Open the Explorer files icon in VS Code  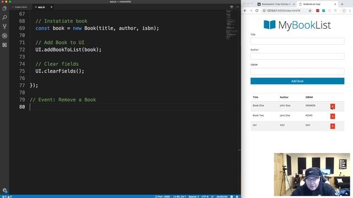(4, 9)
